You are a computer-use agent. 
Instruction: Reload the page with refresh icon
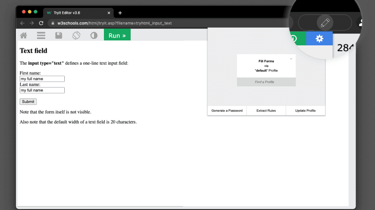(x=41, y=23)
